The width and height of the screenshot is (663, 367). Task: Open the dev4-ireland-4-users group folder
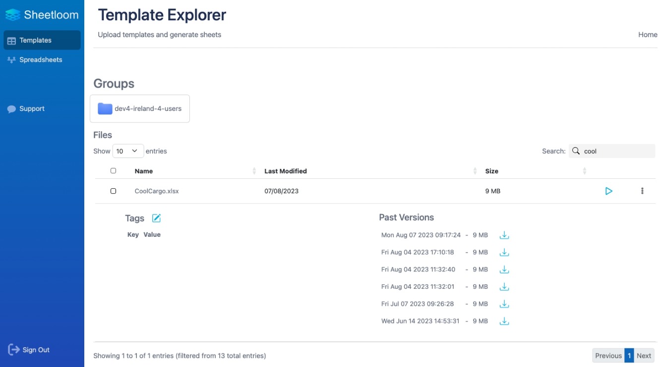(140, 108)
